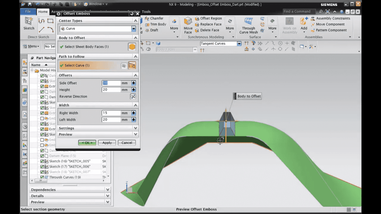
Task: Select the Offset Region tool
Action: coord(208,18)
